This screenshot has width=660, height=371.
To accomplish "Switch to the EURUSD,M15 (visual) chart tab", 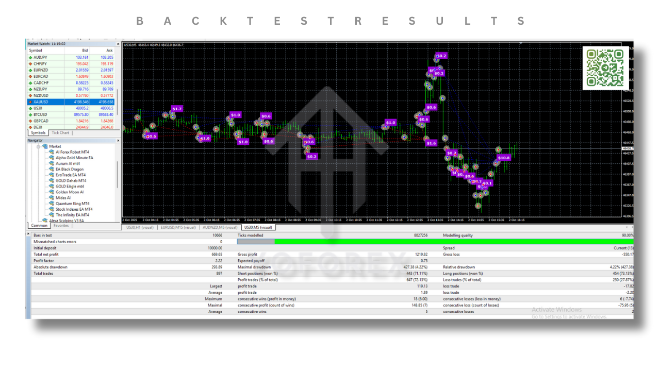I will tap(178, 227).
